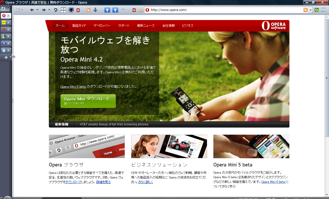Open the back history dropdown arrow
The width and height of the screenshot is (329, 199).
point(37,10)
